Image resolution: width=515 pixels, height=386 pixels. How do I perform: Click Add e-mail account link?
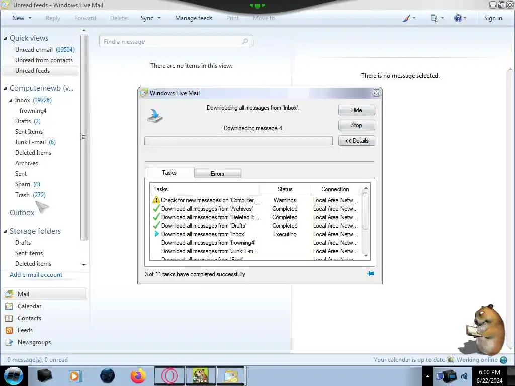tap(36, 275)
